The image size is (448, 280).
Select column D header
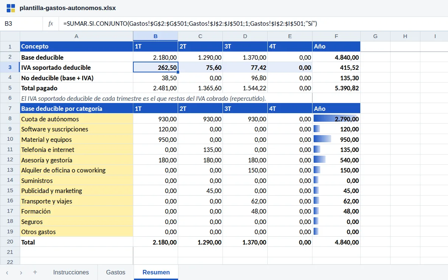click(x=245, y=36)
